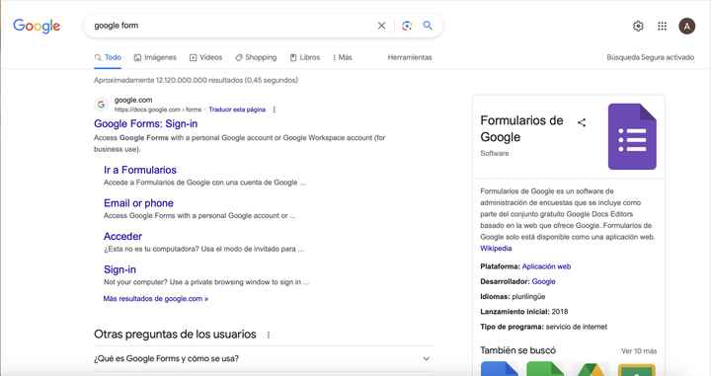Click the google.com result favicon
Viewport: 711px width, 376px height.
tap(101, 105)
